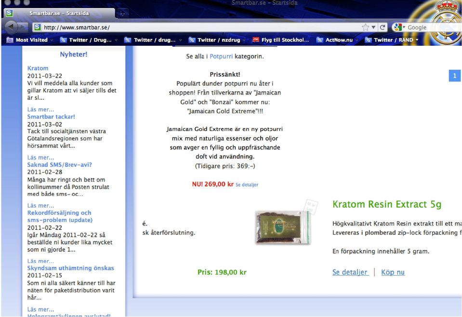Image resolution: width=462 pixels, height=317 pixels.
Task: Click the date 2011-03-22 in news
Action: pyautogui.click(x=45, y=76)
